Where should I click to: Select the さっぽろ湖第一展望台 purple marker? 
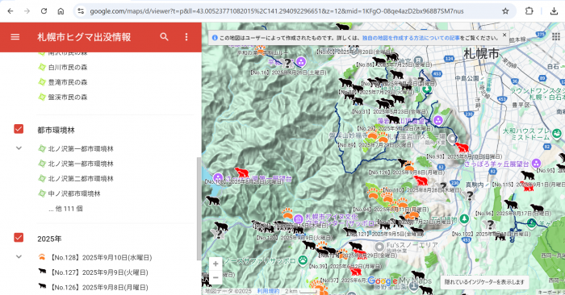[x=218, y=177]
